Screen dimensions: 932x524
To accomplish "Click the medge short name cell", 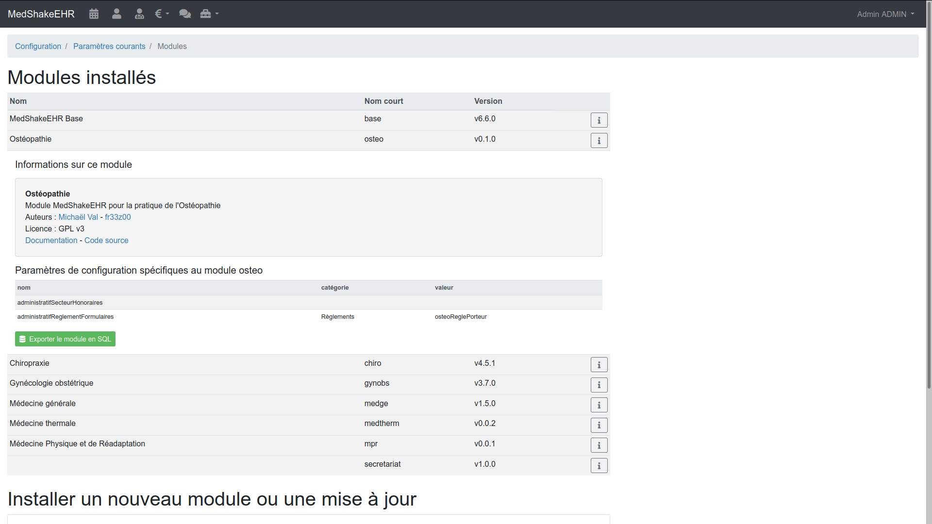I will (376, 403).
